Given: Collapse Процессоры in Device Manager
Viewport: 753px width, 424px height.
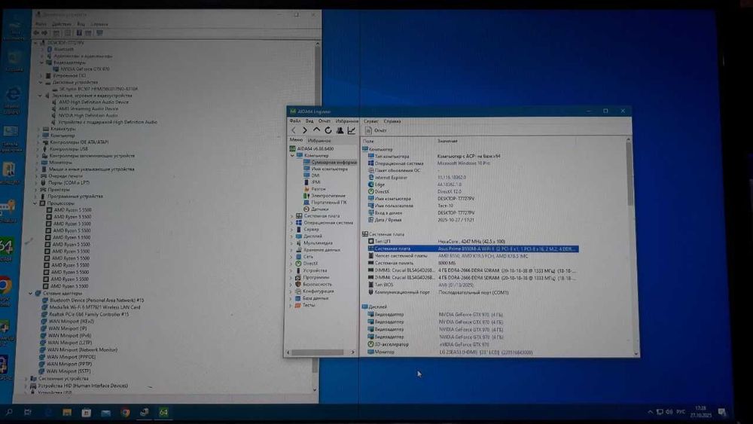Looking at the screenshot, I should [35, 203].
